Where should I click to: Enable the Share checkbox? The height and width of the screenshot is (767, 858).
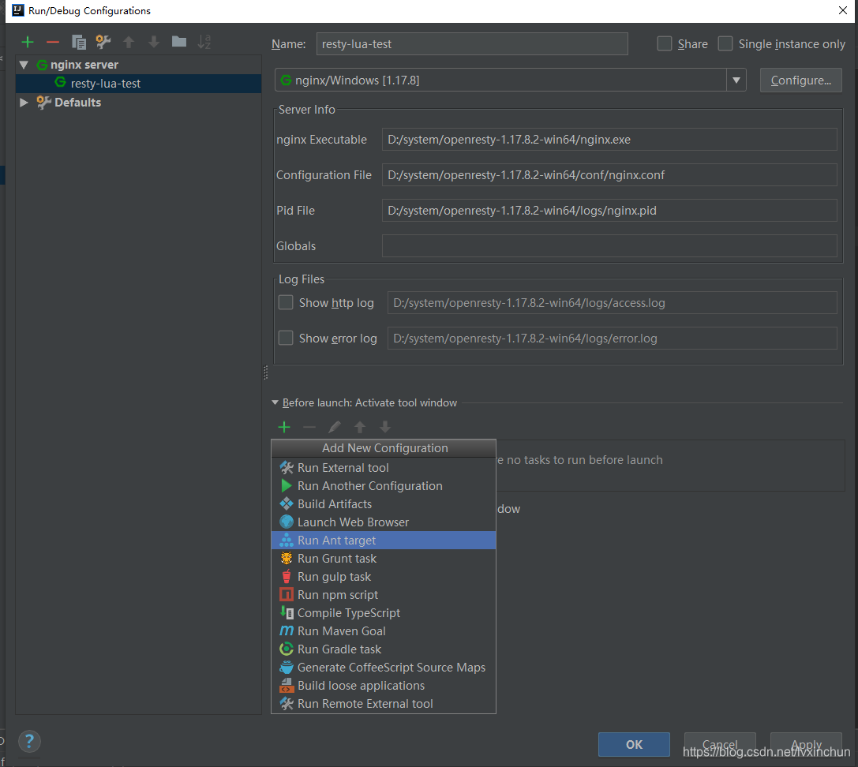point(665,43)
